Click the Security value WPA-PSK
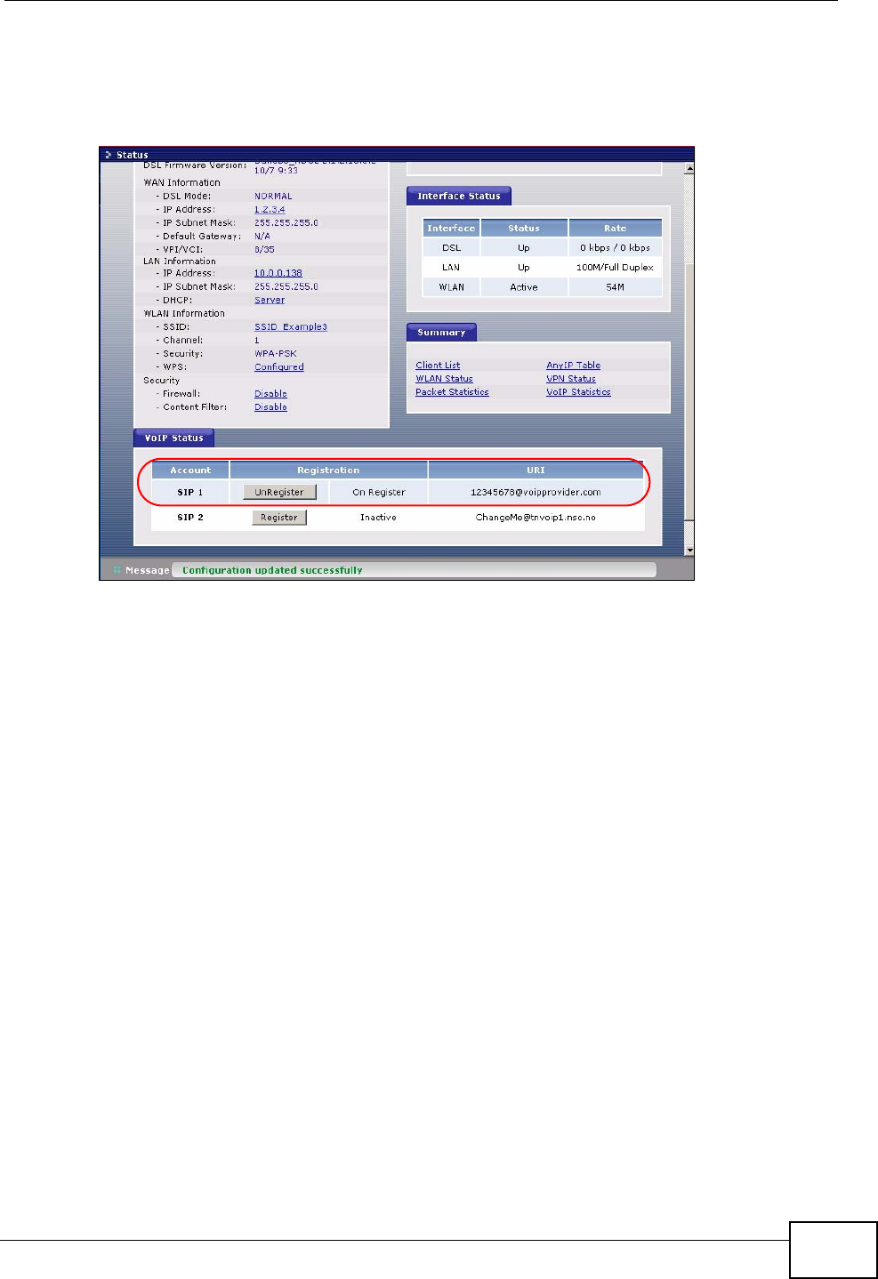This screenshot has width=878, height=1279. [276, 354]
